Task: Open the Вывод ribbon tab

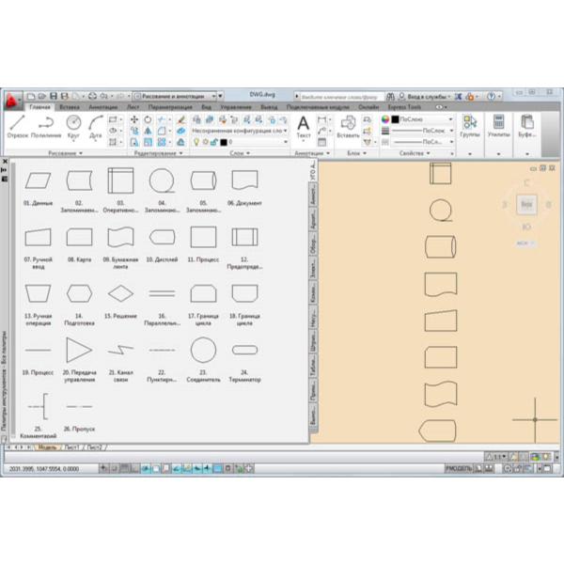Action: [269, 107]
